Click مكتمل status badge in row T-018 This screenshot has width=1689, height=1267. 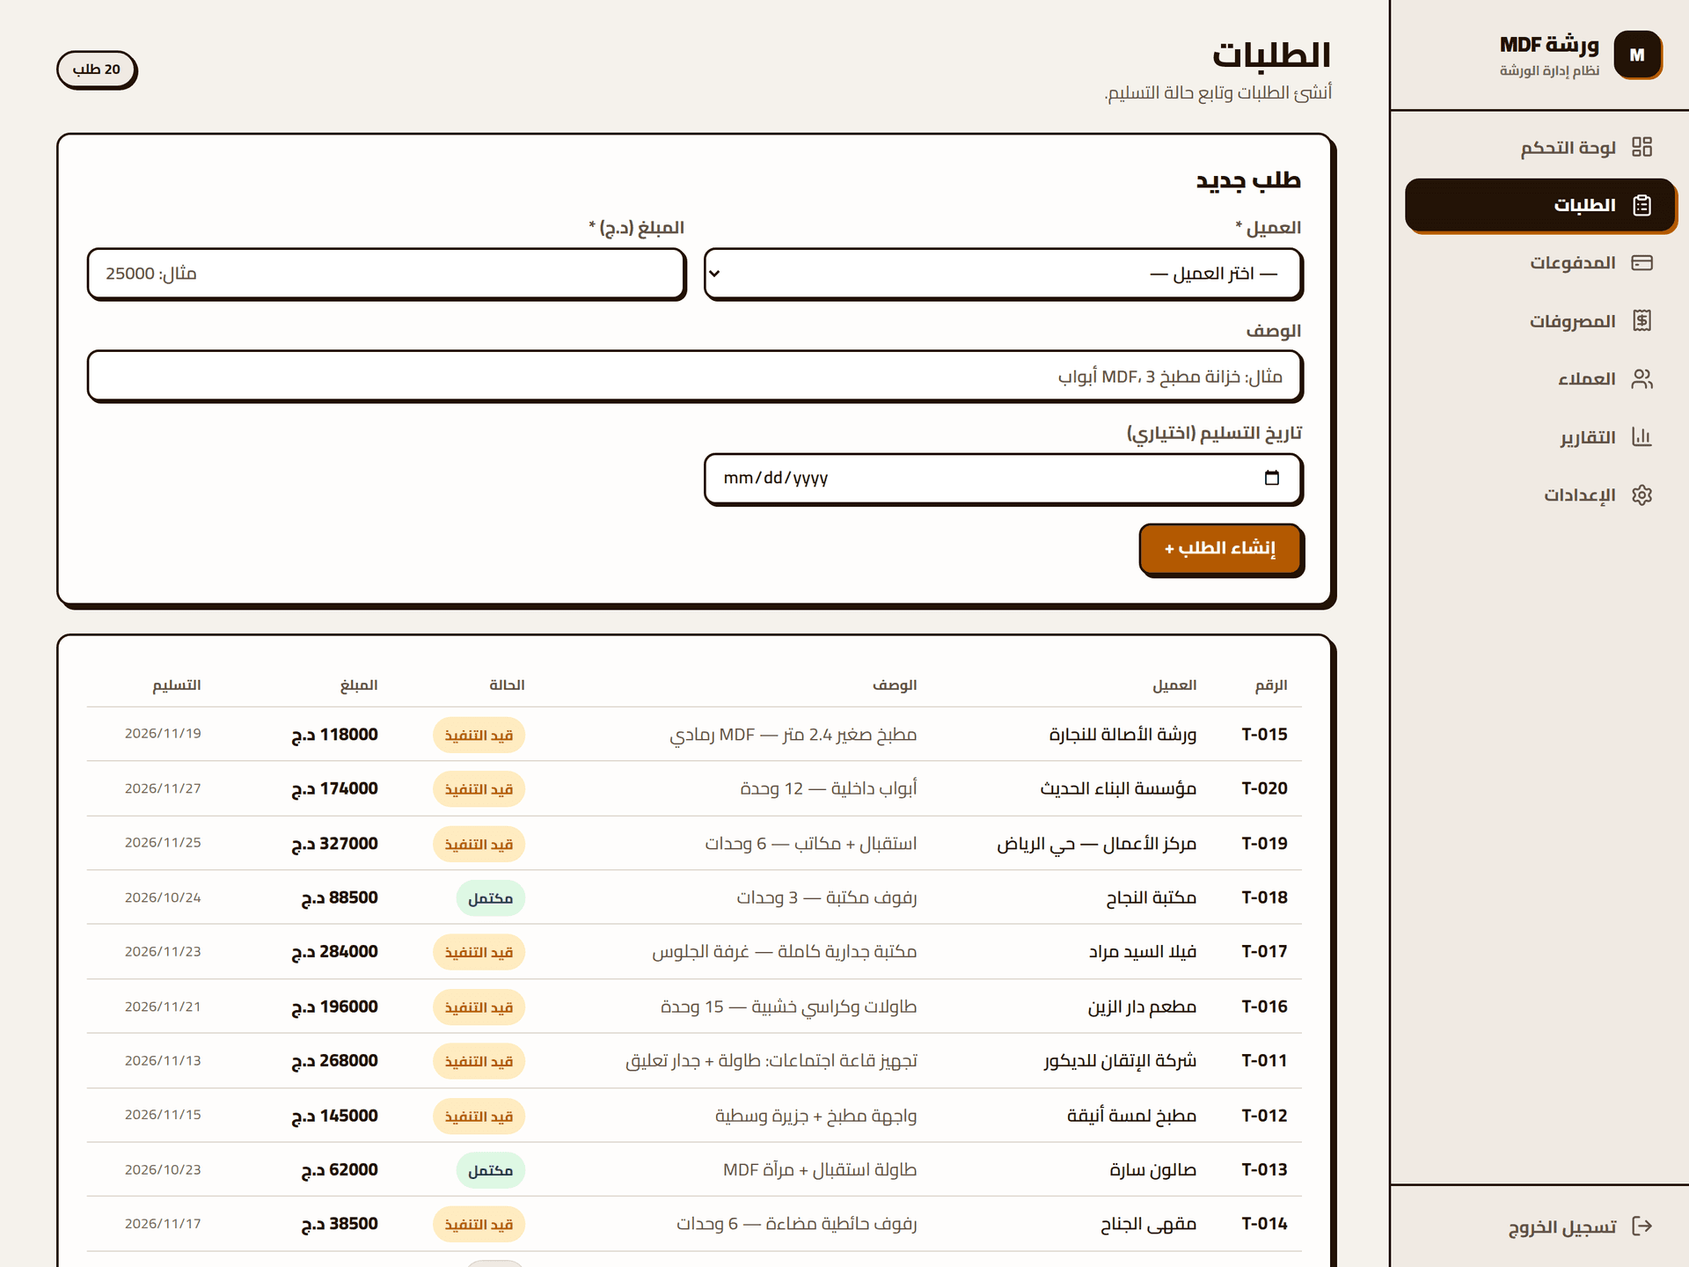click(490, 898)
